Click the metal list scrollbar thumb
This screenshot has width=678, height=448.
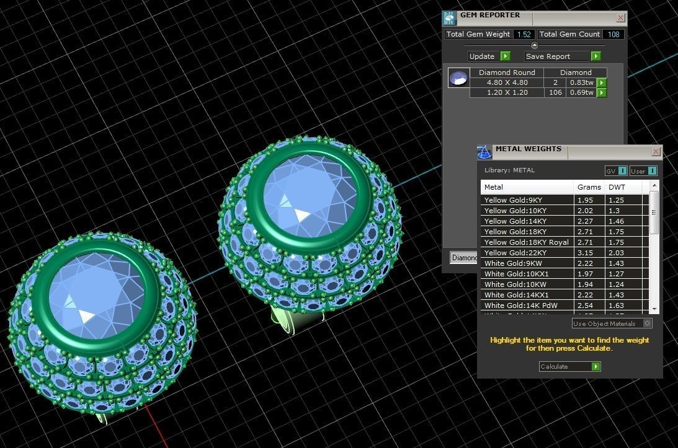pyautogui.click(x=654, y=212)
